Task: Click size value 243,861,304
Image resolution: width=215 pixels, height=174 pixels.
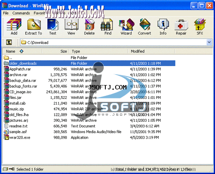Action: 56,92
